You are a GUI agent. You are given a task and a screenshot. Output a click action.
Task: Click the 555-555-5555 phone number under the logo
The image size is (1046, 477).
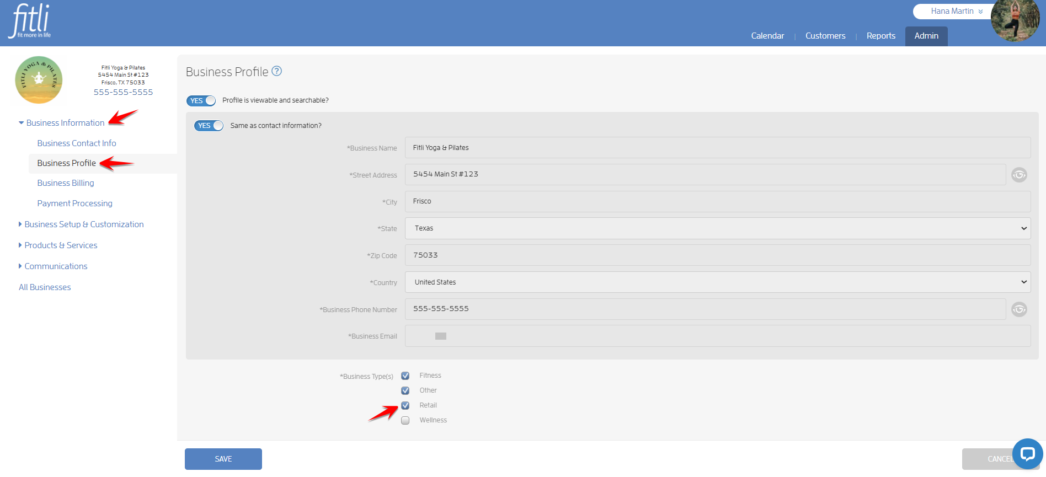click(123, 92)
